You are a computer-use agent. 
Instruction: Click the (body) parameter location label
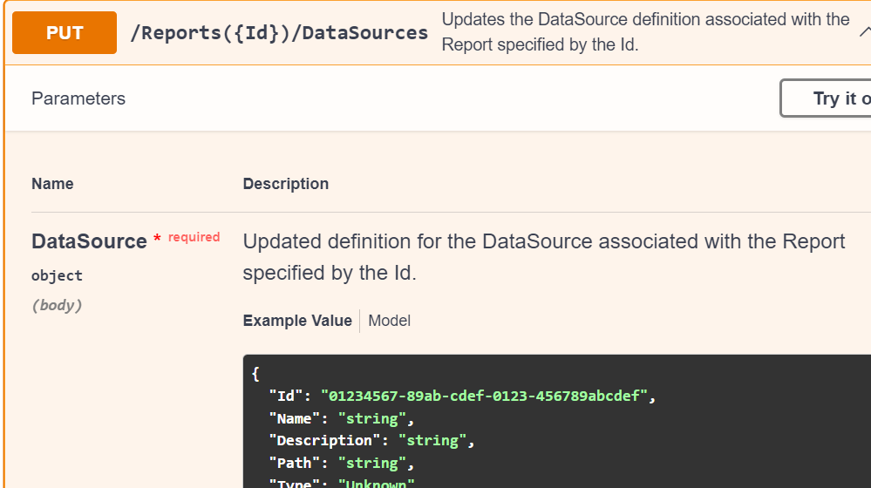(x=57, y=305)
